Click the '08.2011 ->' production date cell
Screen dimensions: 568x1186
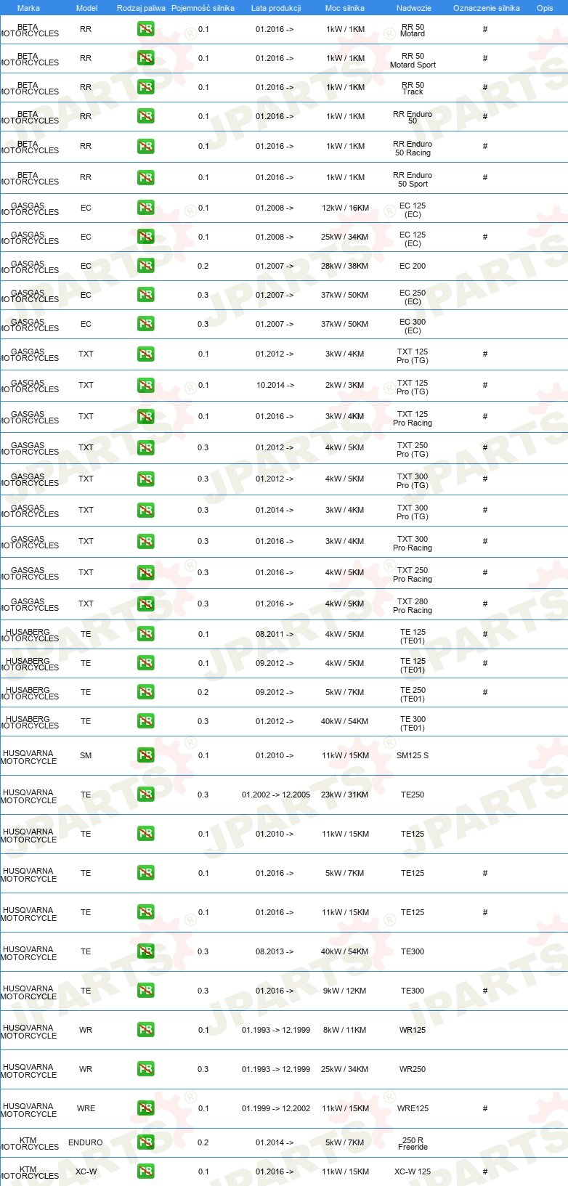pos(275,634)
